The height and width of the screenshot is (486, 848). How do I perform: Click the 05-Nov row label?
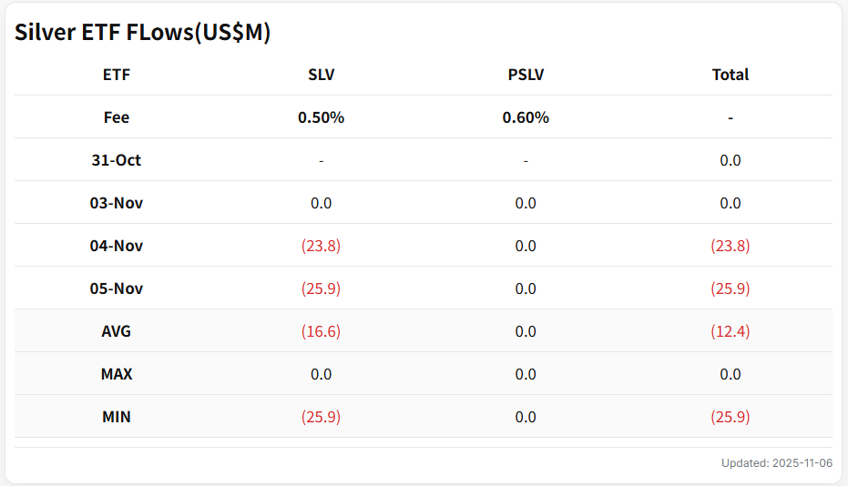(x=117, y=289)
